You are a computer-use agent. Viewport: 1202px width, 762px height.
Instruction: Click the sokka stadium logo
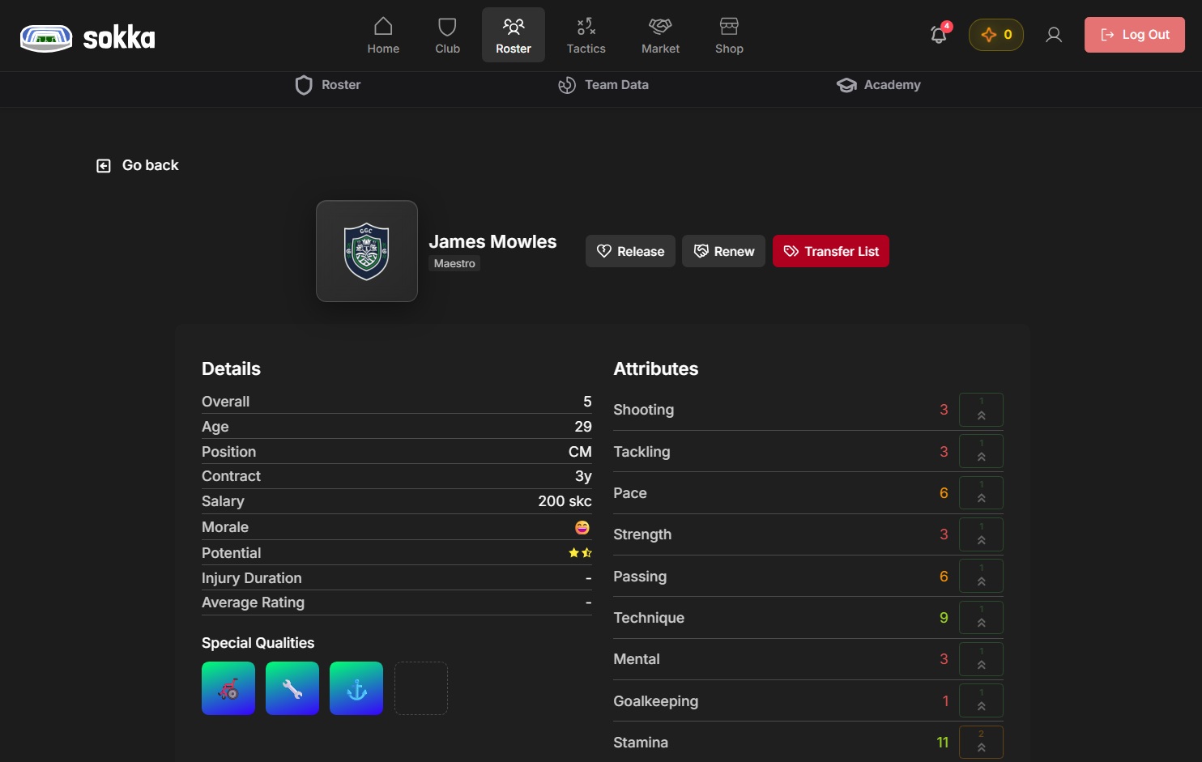[46, 37]
